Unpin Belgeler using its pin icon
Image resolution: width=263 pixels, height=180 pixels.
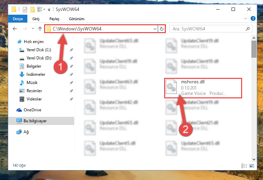71,66
